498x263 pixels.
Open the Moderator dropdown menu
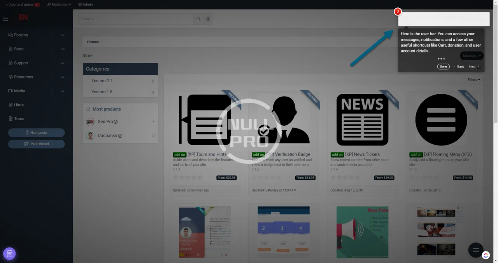point(59,5)
